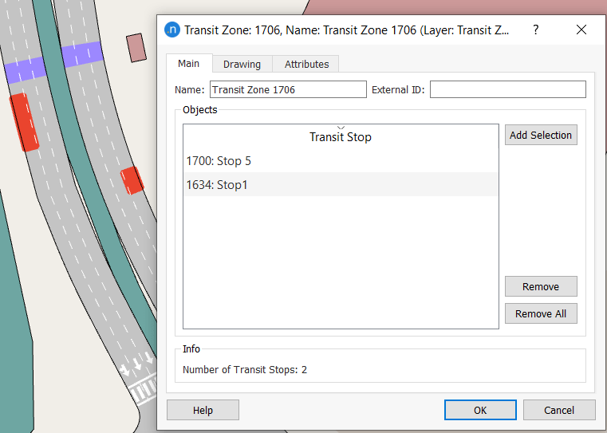Click the Help button
The image size is (607, 433).
point(203,410)
